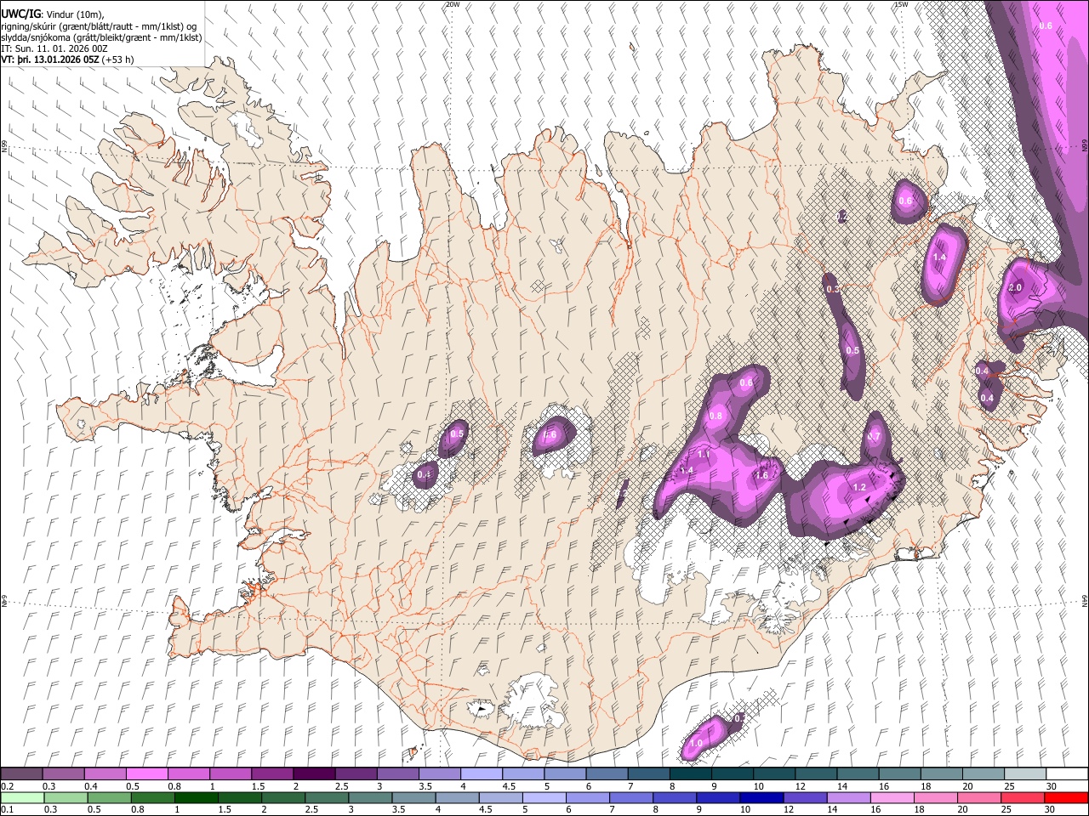Click the '15W' longitude label

pyautogui.click(x=901, y=4)
